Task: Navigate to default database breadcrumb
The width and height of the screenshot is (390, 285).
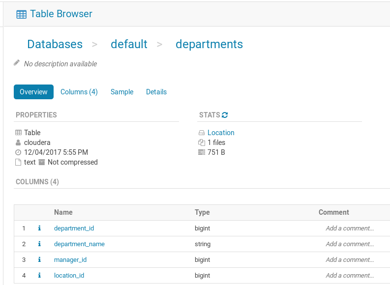Action: click(129, 44)
